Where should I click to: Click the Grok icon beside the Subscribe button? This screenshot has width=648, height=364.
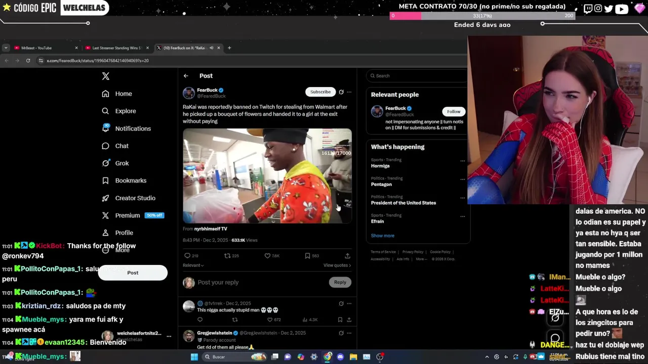coord(341,92)
